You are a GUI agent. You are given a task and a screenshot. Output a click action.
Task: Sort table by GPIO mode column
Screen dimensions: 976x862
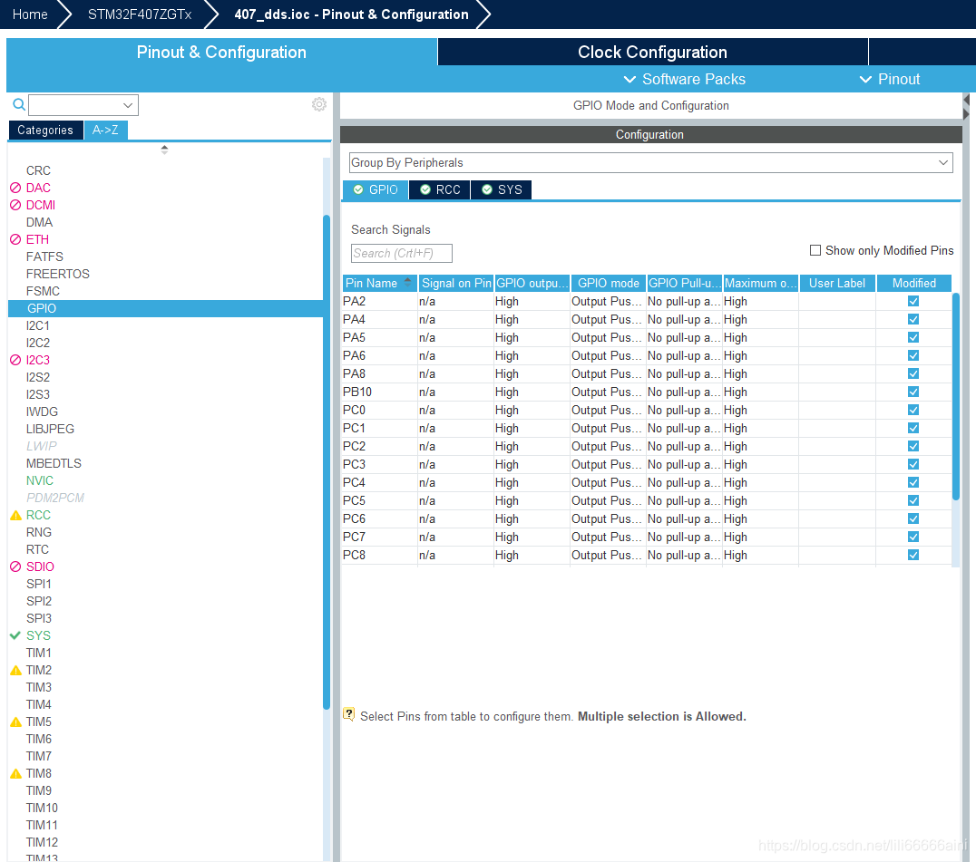[x=608, y=283]
